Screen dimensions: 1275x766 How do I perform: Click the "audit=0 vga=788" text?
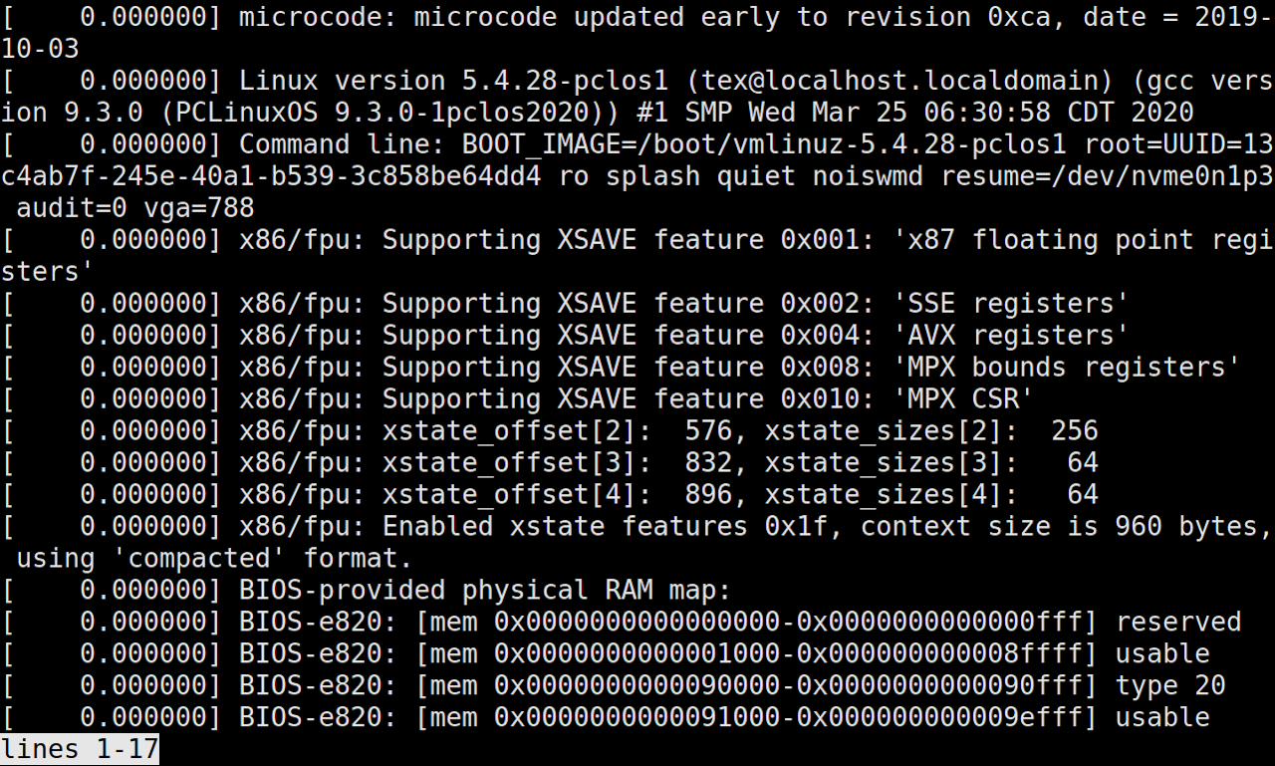pos(134,208)
